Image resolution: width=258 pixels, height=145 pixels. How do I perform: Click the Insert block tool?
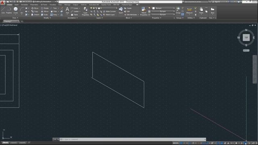click(121, 10)
